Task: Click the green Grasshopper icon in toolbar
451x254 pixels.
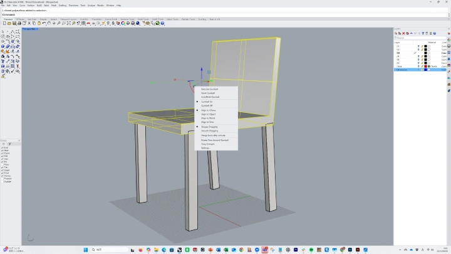Action: [157, 23]
